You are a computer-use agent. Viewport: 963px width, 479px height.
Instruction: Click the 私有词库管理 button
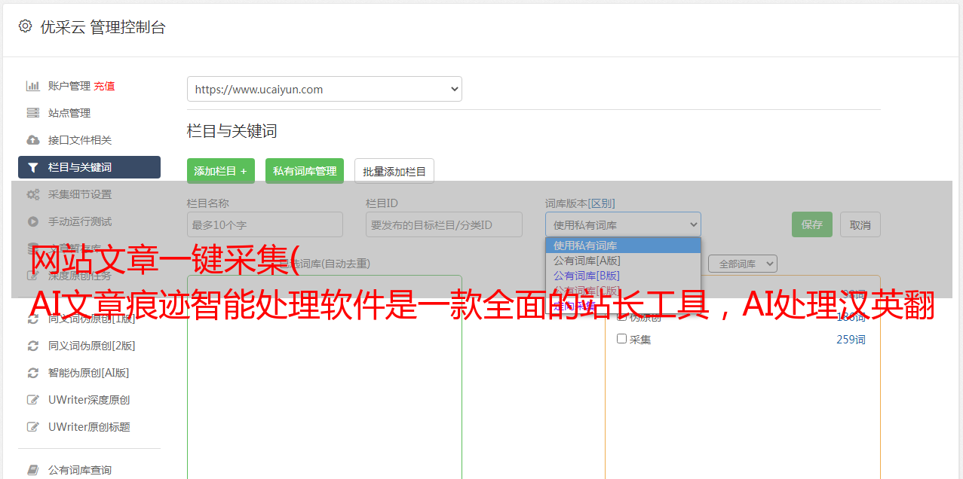point(305,171)
